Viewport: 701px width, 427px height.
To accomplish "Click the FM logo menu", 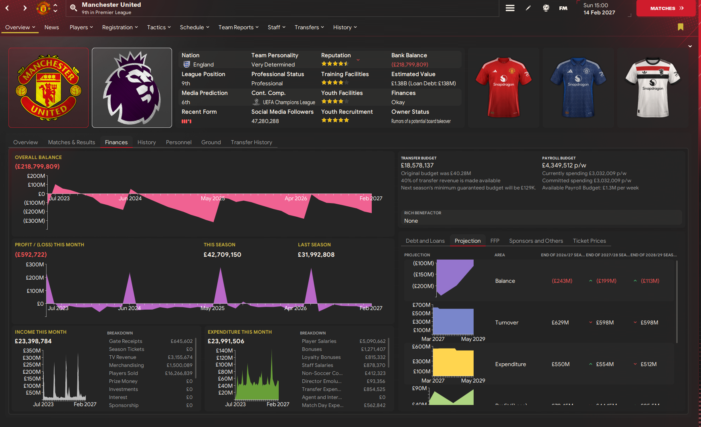I will point(563,8).
